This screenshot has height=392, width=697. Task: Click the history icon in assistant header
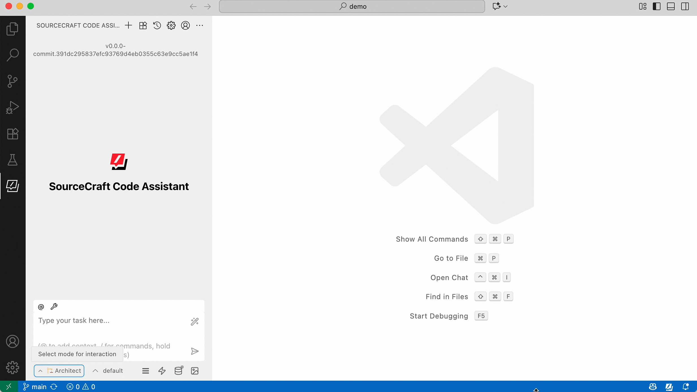[x=157, y=25]
